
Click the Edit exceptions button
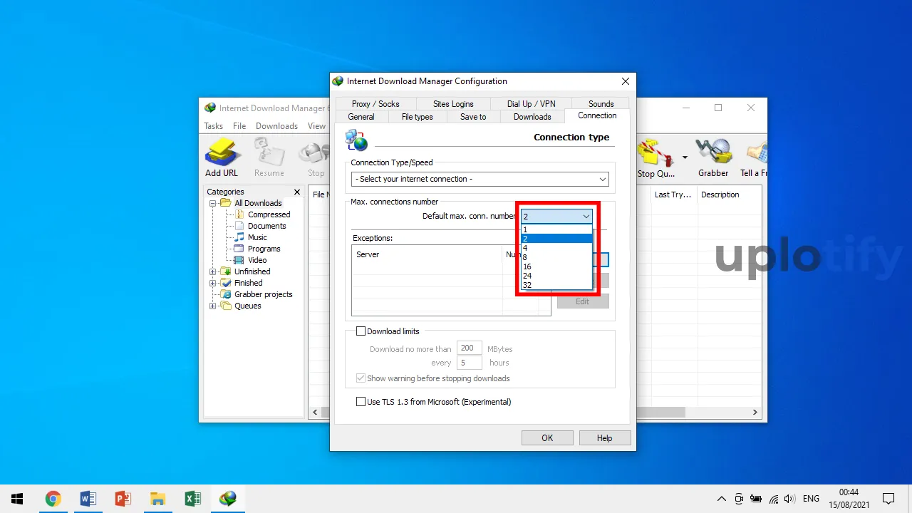click(x=583, y=301)
